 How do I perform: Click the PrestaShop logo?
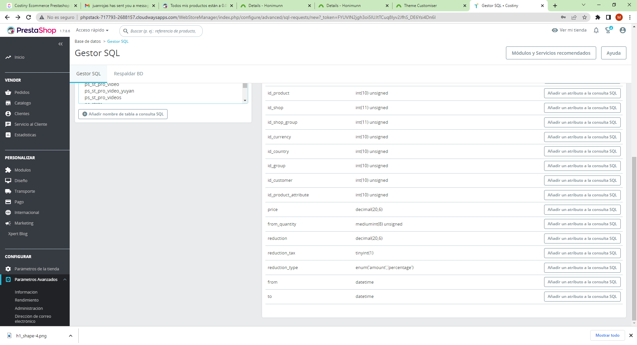pyautogui.click(x=32, y=31)
